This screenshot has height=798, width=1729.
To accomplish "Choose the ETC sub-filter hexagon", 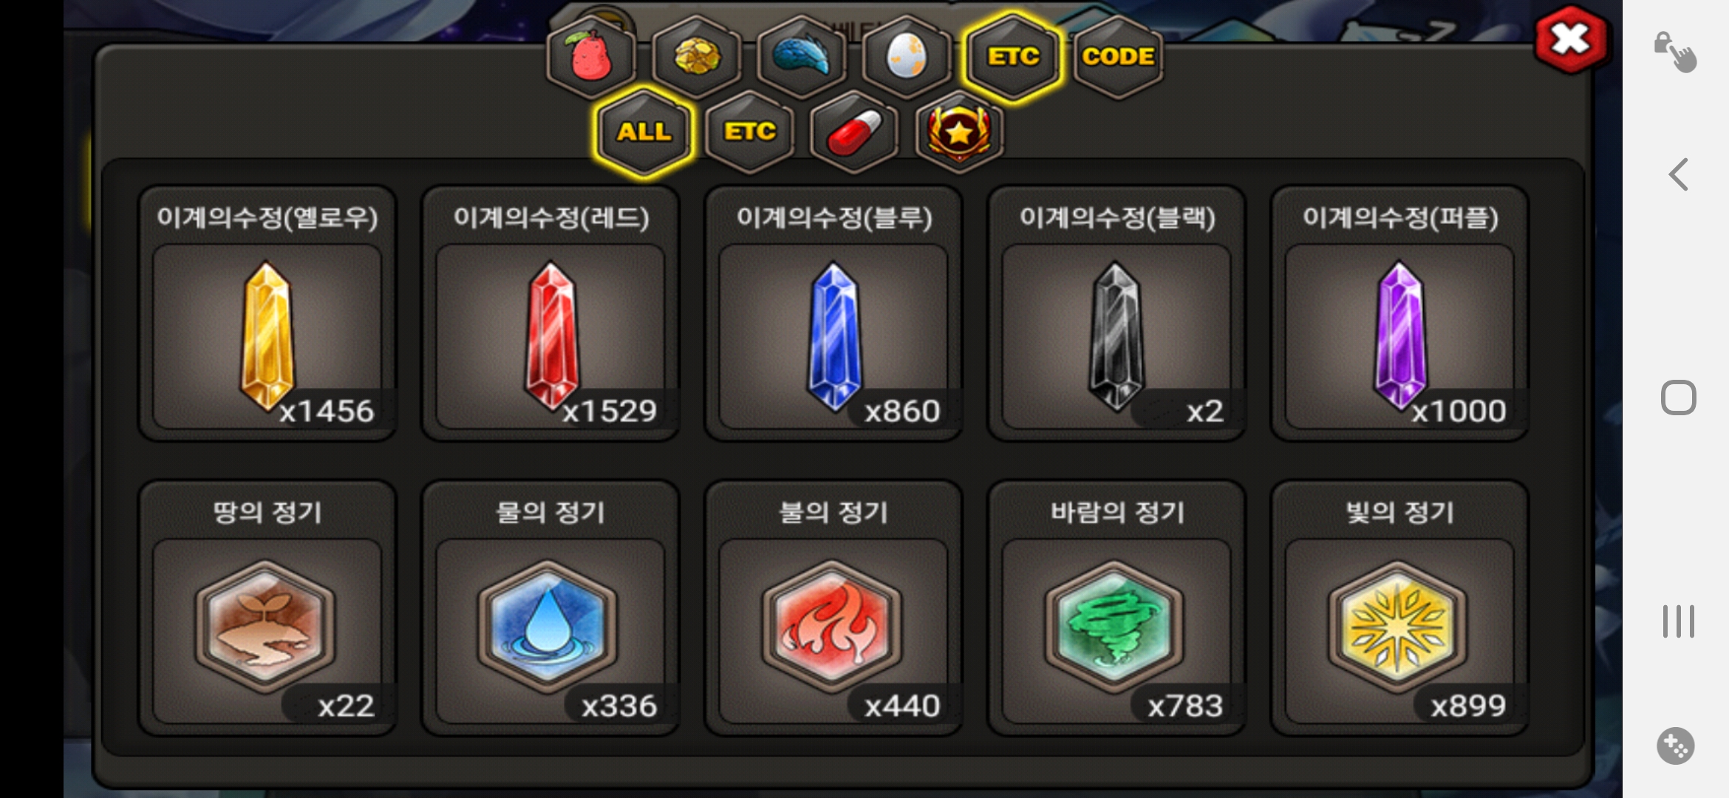I will (x=750, y=132).
